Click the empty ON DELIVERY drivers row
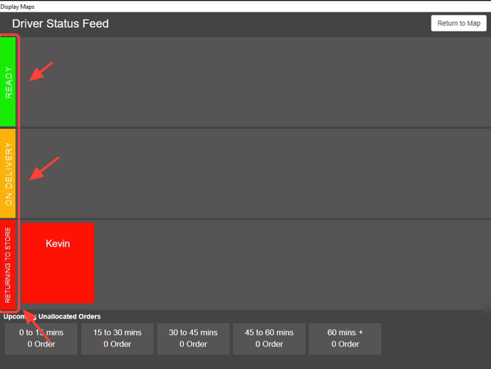This screenshot has height=369, width=491. [255, 174]
